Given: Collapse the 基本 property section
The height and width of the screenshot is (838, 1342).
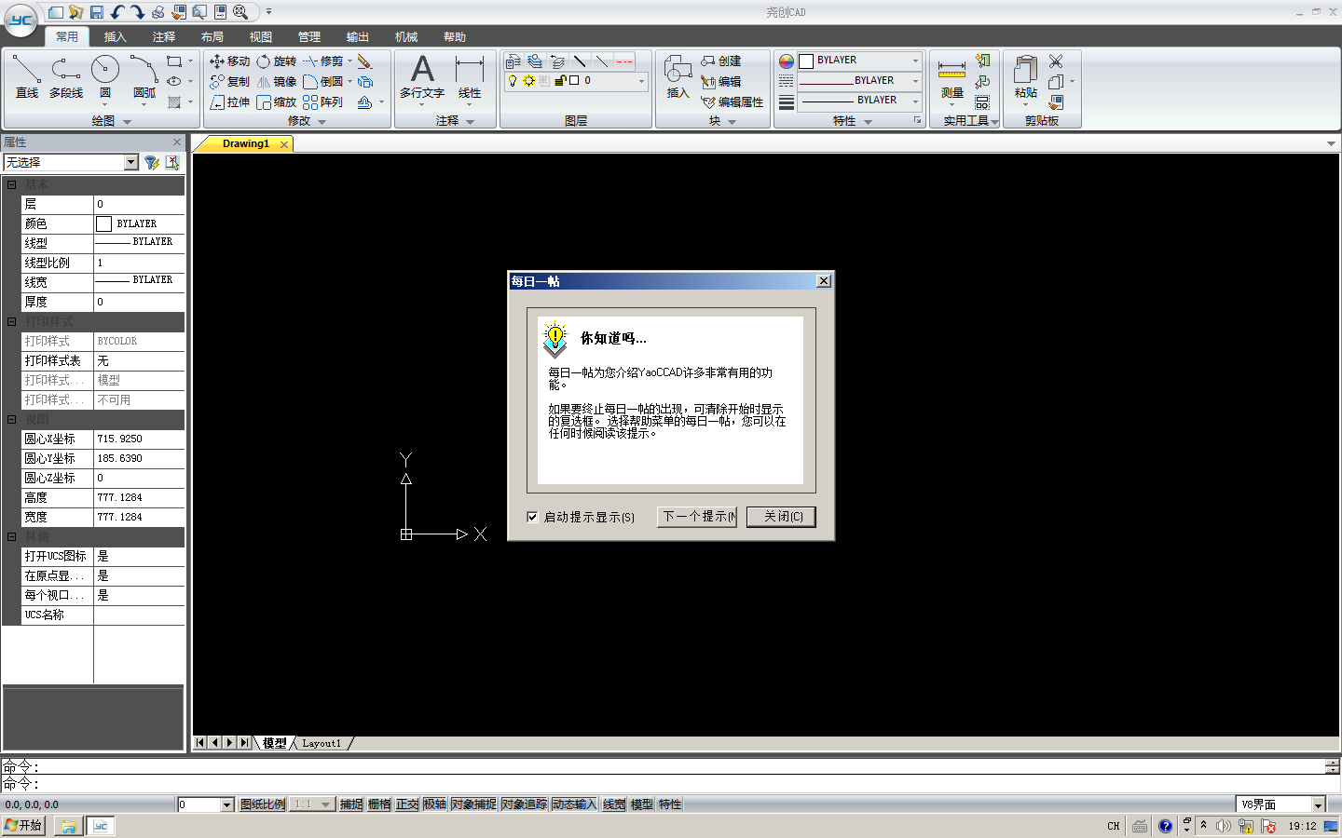Looking at the screenshot, I should [12, 184].
